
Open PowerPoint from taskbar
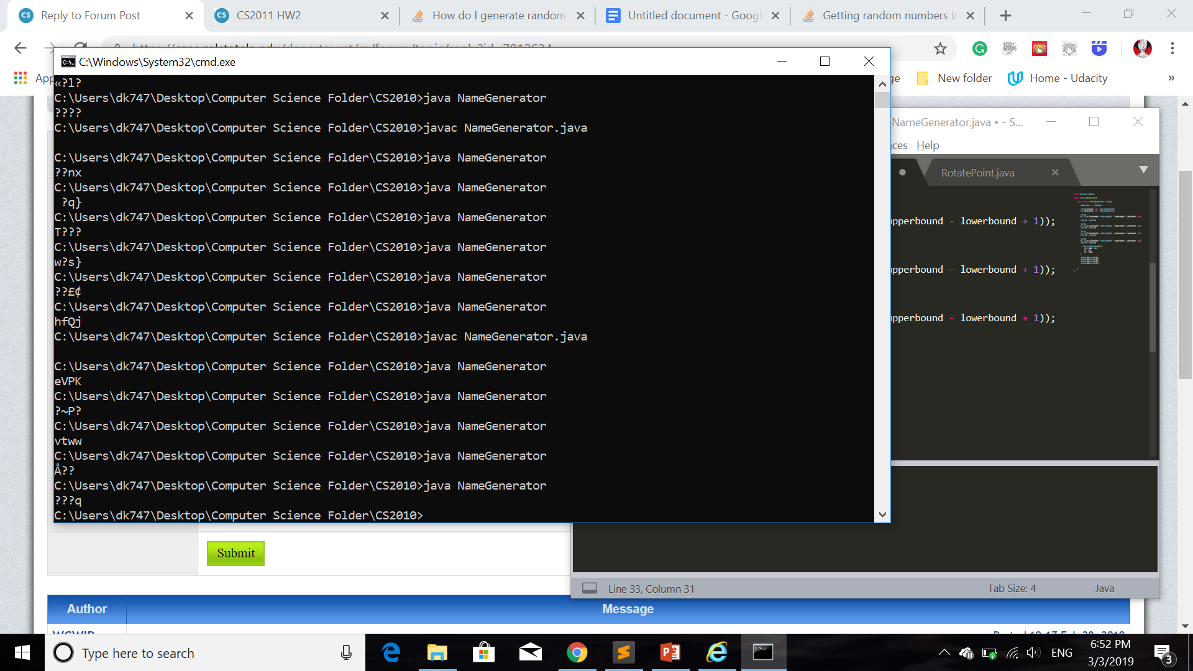(670, 652)
